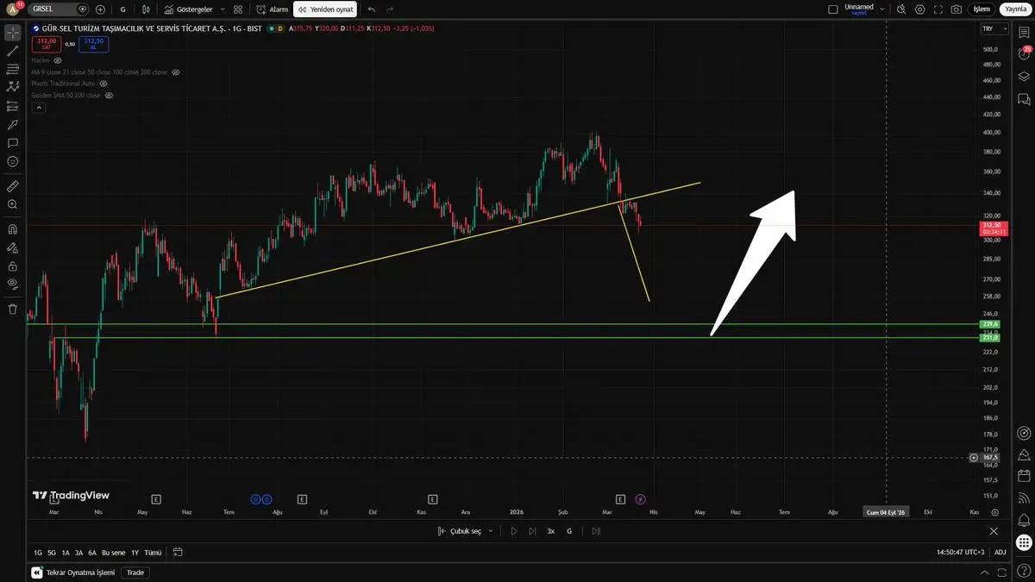Open go-to-date calendar icon
This screenshot has height=582, width=1035.
(x=177, y=552)
